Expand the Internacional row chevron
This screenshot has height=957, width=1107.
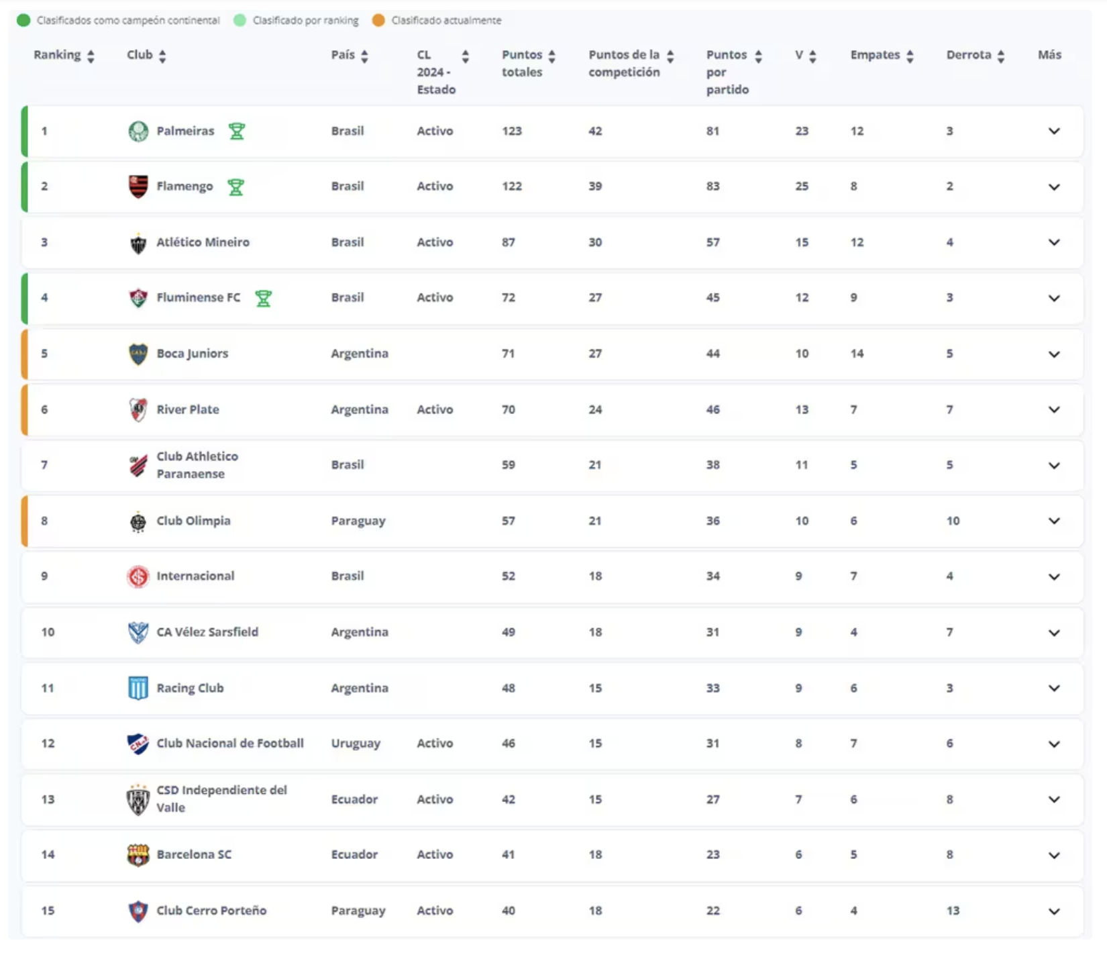pos(1054,576)
